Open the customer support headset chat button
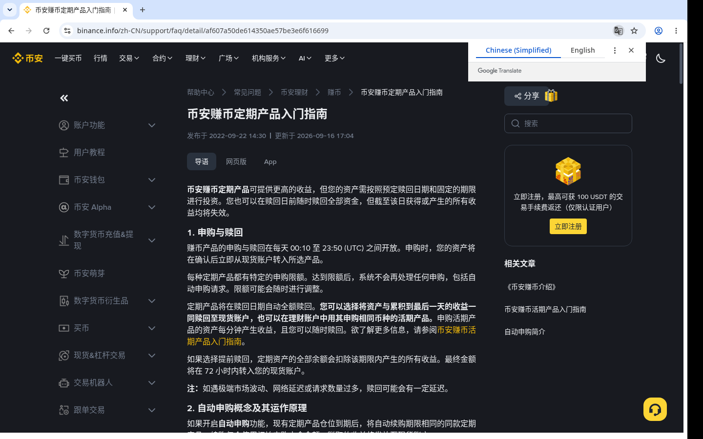The image size is (703, 439). tap(655, 409)
